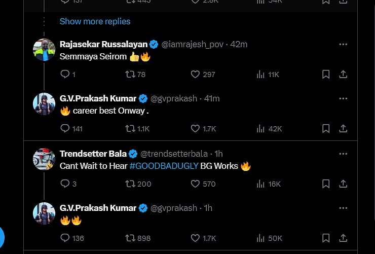Bookmark Rajasekar Russalayan's tweet
This screenshot has height=254, width=375.
point(326,75)
